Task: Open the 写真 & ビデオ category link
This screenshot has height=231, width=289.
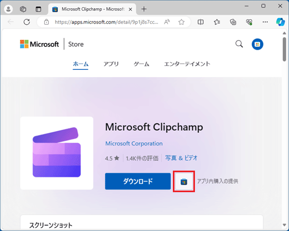Action: click(181, 158)
